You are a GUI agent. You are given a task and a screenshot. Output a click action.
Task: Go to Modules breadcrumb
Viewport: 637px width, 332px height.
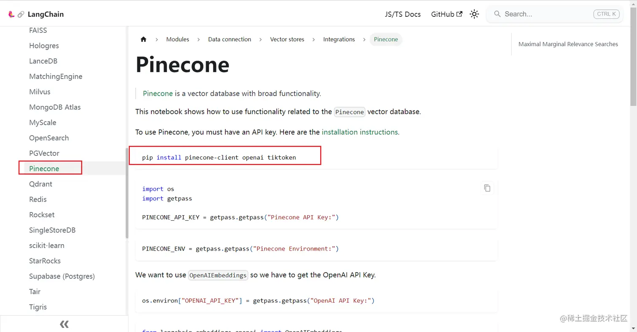[177, 39]
